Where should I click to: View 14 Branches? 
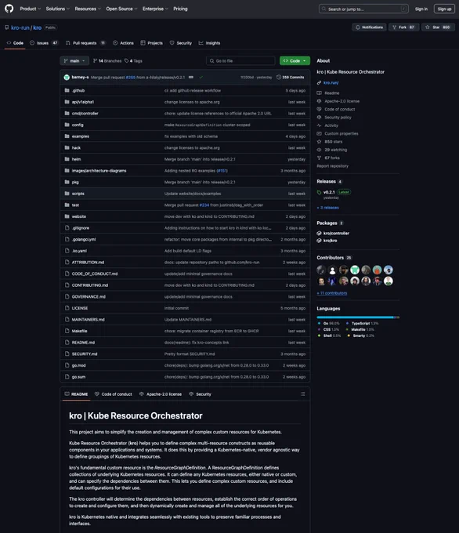(x=107, y=61)
